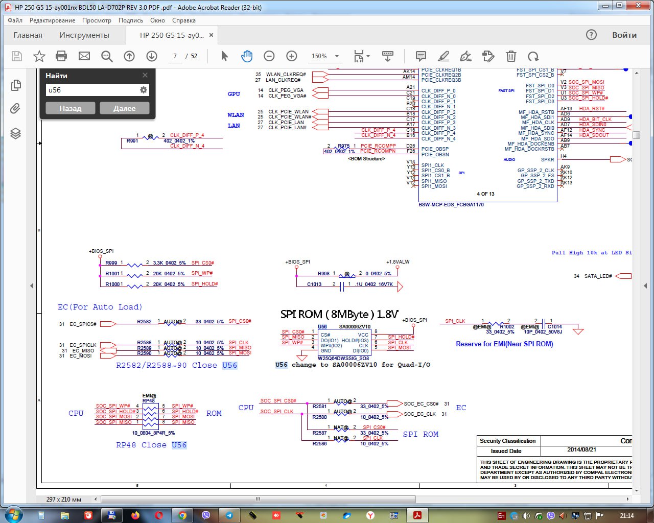Click 'Reserve for EMI(Near SPI ROM)' text
This screenshot has height=523, width=654.
tap(504, 344)
